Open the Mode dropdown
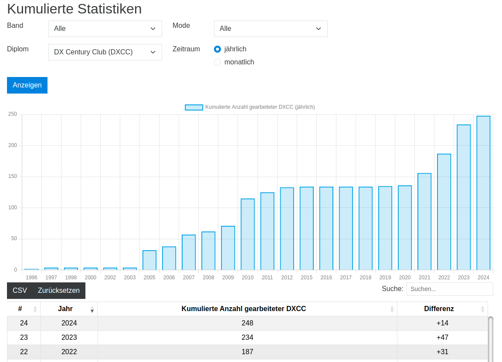The width and height of the screenshot is (502, 362). coord(271,29)
